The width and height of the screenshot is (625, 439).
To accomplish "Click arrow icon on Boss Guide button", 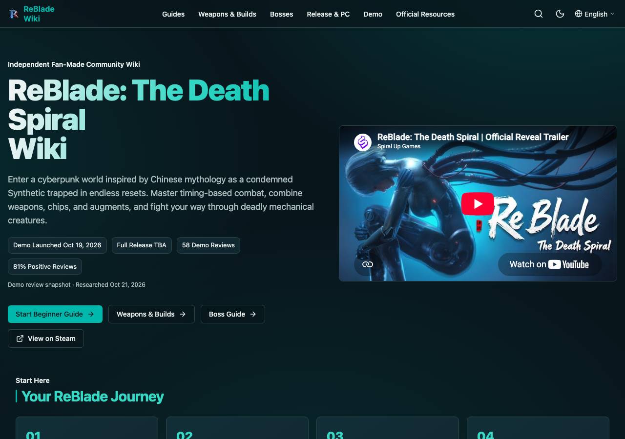I will [x=253, y=314].
